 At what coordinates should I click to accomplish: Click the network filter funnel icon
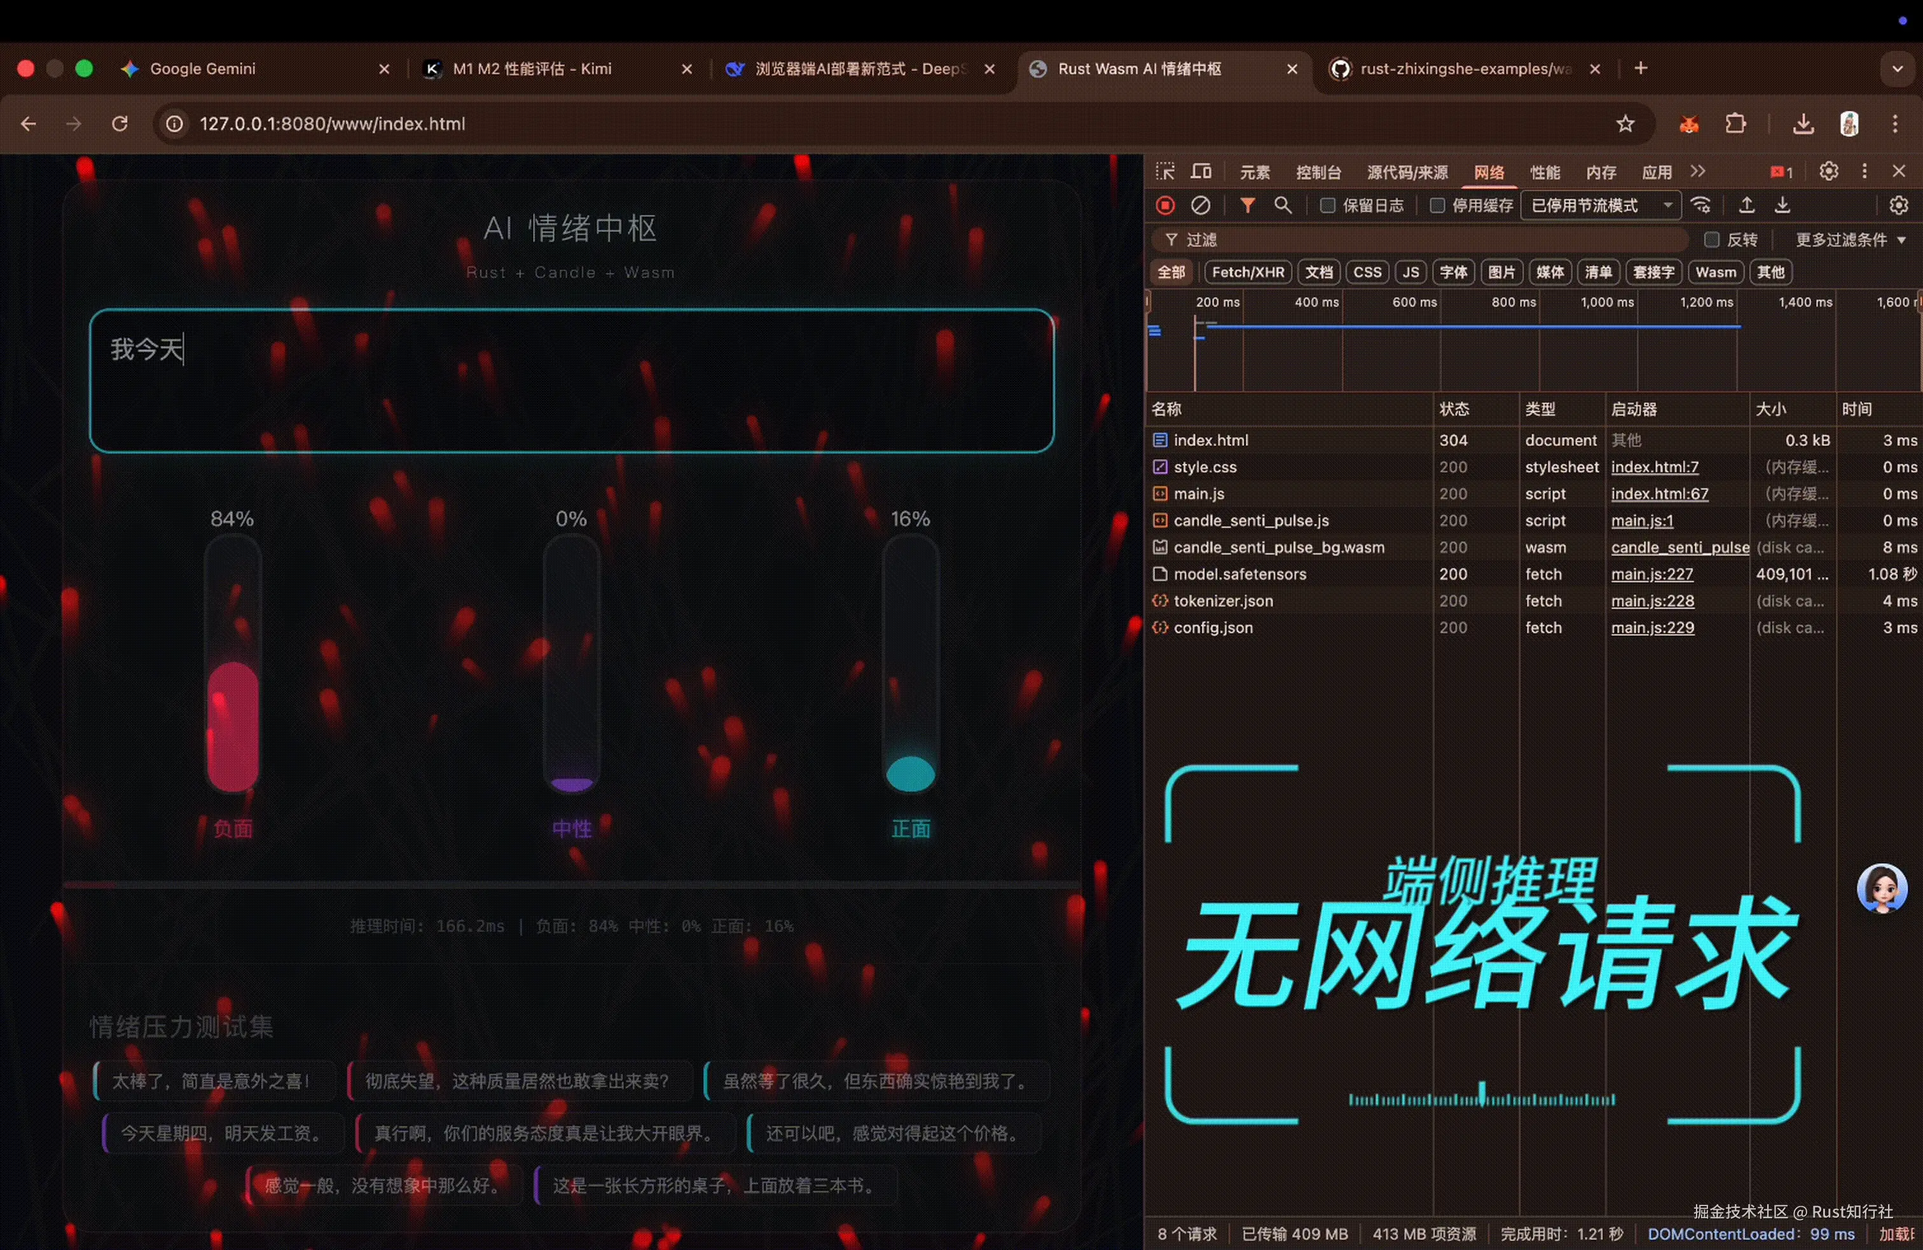(1248, 205)
